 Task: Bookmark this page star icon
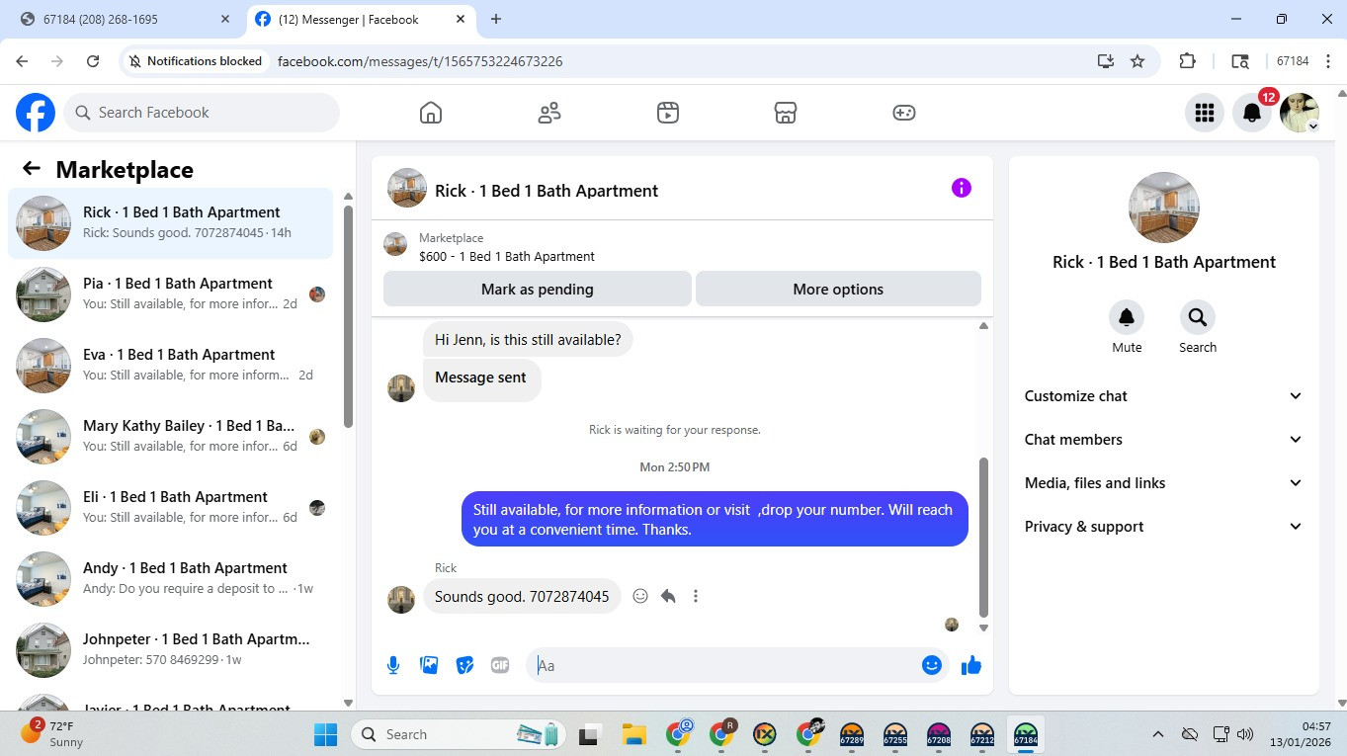[x=1137, y=61]
